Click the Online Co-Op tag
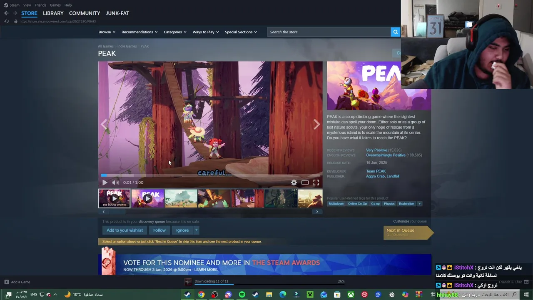The height and width of the screenshot is (300, 533). [x=357, y=204]
